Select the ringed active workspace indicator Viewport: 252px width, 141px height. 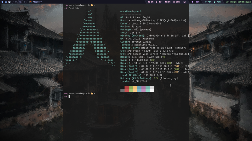click(20, 2)
